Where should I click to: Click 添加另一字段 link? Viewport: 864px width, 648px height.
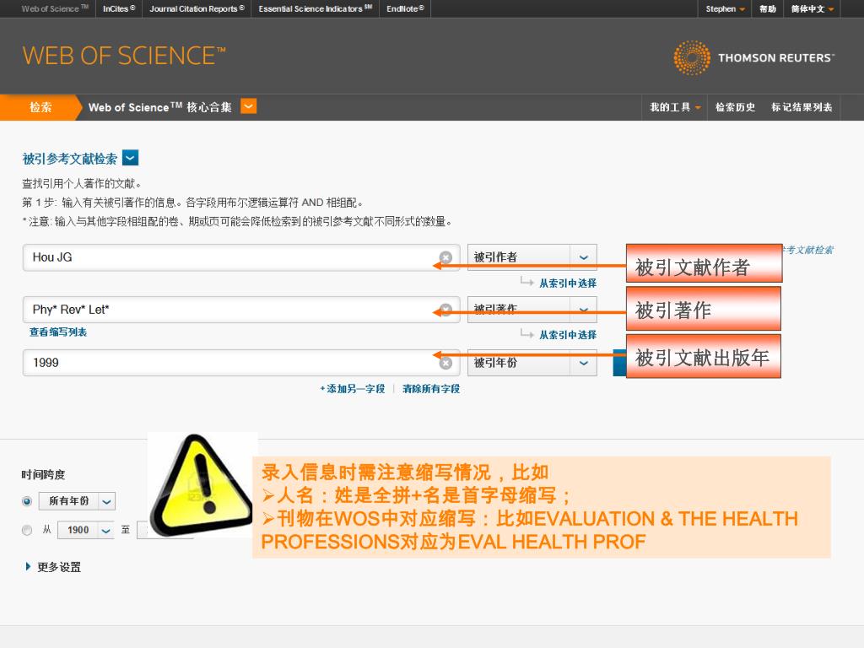353,389
